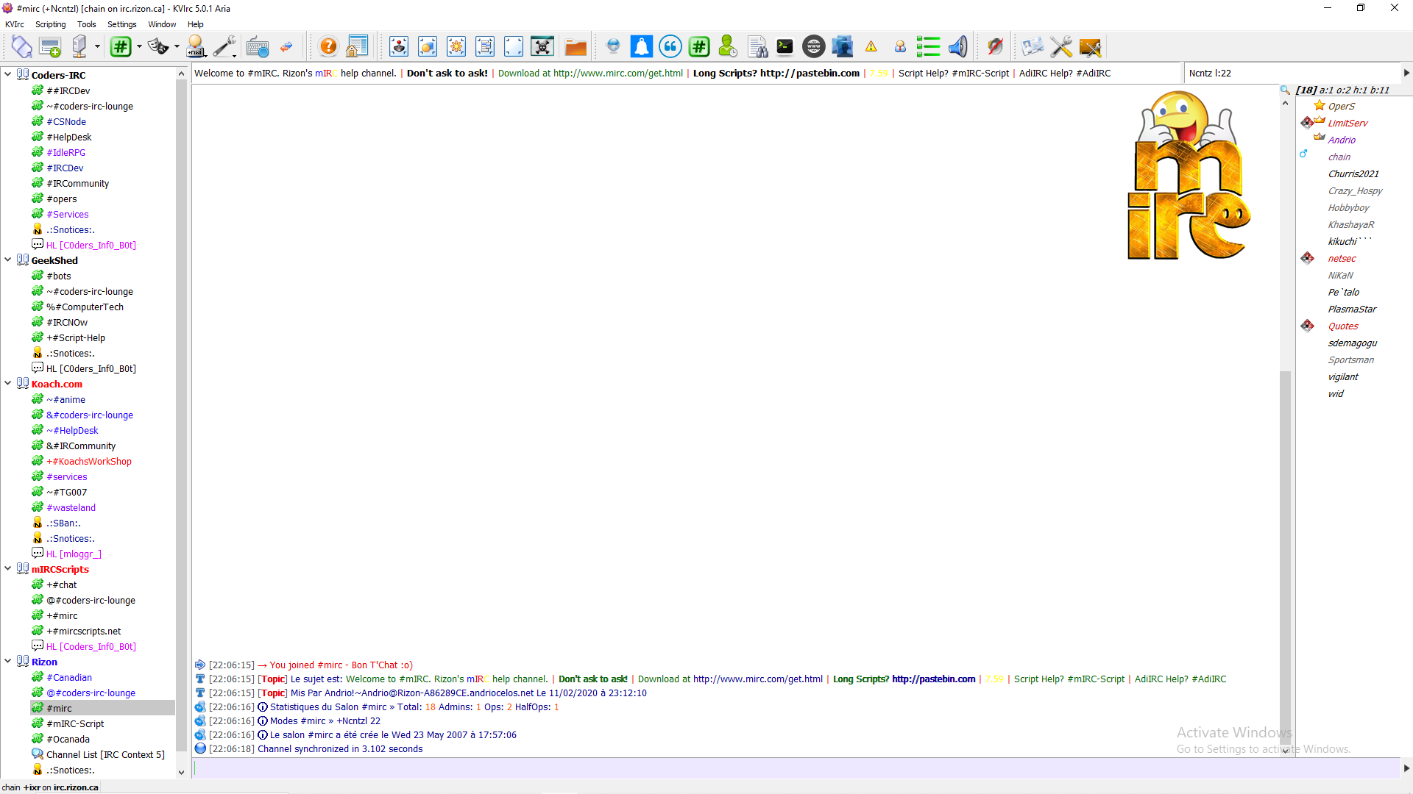The width and height of the screenshot is (1413, 794).
Task: Click the blue notification bell icon
Action: [x=641, y=47]
